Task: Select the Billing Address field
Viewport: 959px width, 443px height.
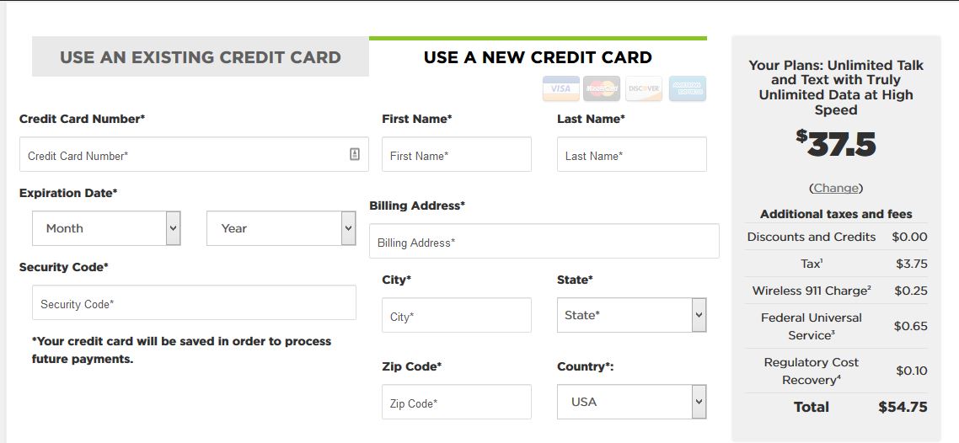Action: click(544, 241)
